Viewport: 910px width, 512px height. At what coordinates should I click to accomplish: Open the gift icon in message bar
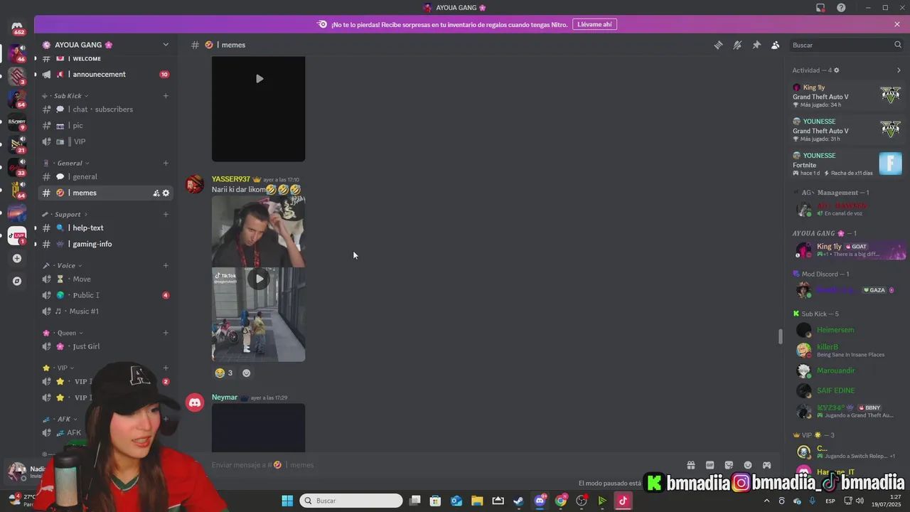[x=690, y=465]
